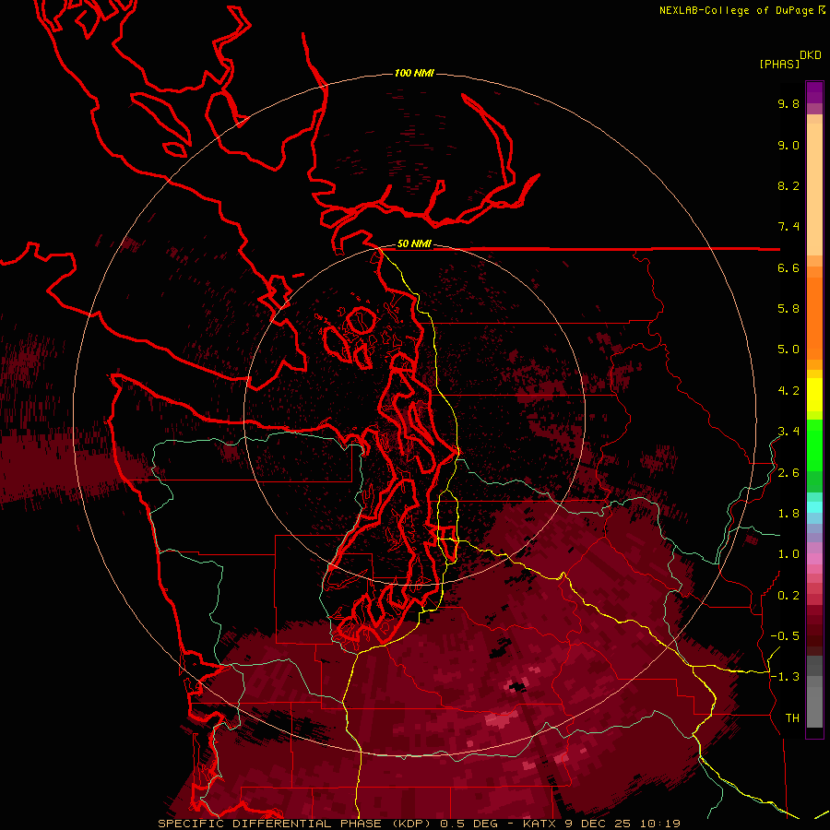Screen dimensions: 830x830
Task: Click the NEXLAB-College of DuPage watermark text
Action: pos(738,10)
